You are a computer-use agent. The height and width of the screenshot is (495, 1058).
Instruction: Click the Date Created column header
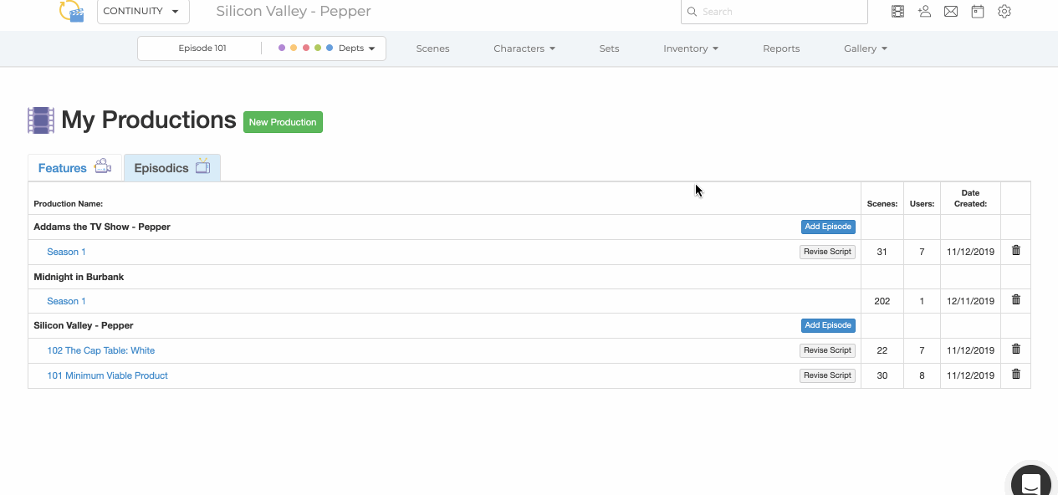click(x=970, y=198)
